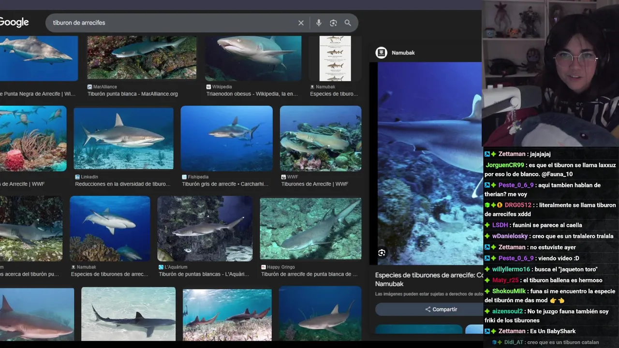Open Google Lens image search icon

(x=333, y=23)
